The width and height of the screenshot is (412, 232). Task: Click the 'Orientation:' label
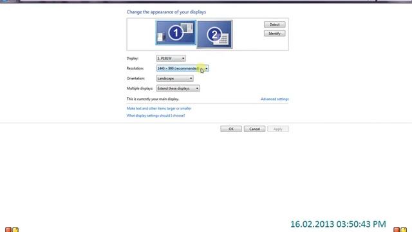(136, 79)
